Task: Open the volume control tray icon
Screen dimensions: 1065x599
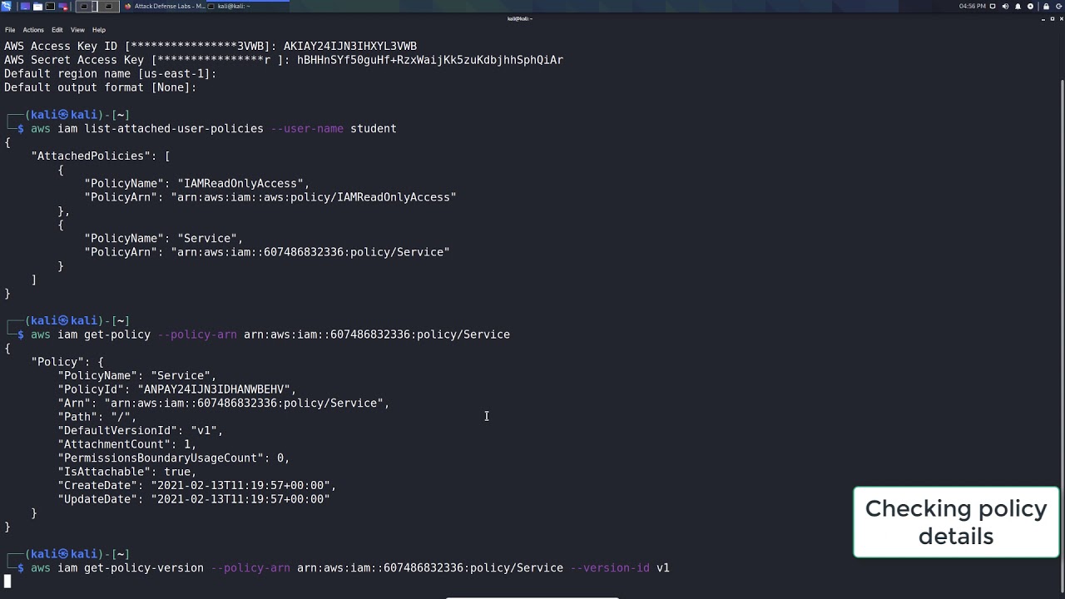Action: (x=1005, y=6)
